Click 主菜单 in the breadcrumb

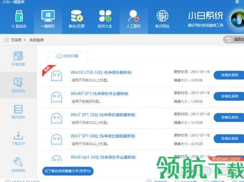click(x=16, y=40)
